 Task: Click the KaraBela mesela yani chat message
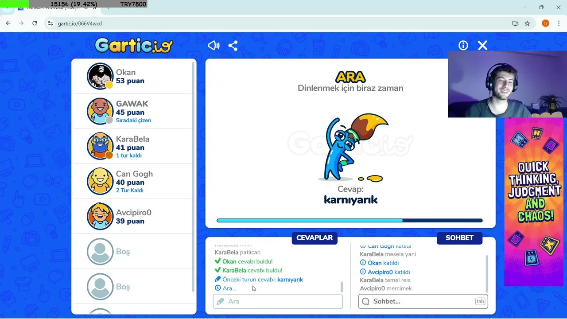388,254
